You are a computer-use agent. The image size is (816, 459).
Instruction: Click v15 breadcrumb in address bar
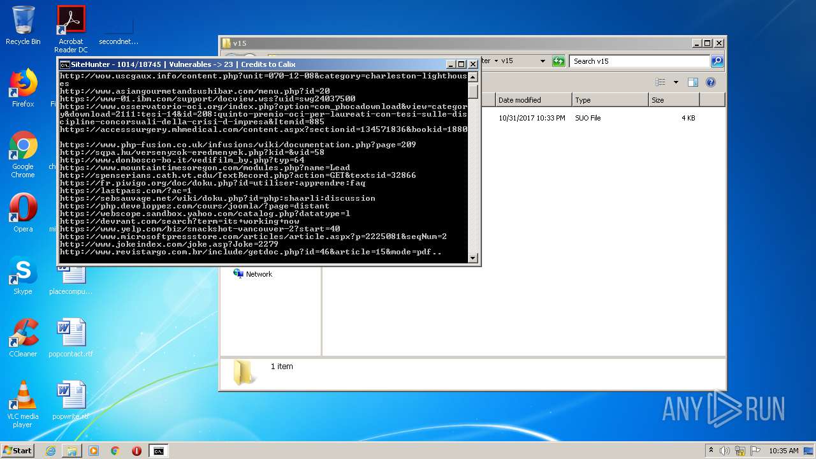point(507,61)
